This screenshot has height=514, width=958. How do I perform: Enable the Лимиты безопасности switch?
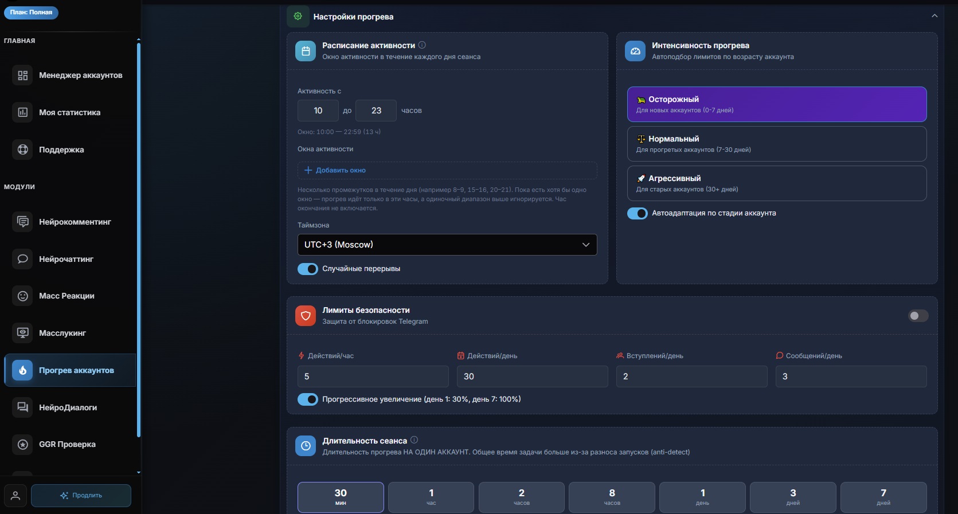coord(918,316)
